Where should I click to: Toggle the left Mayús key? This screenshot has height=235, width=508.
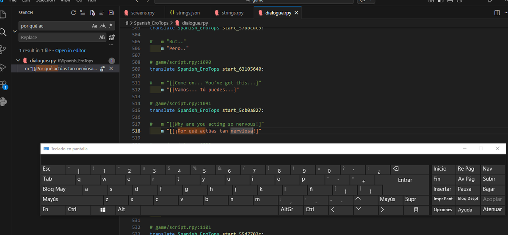72,199
